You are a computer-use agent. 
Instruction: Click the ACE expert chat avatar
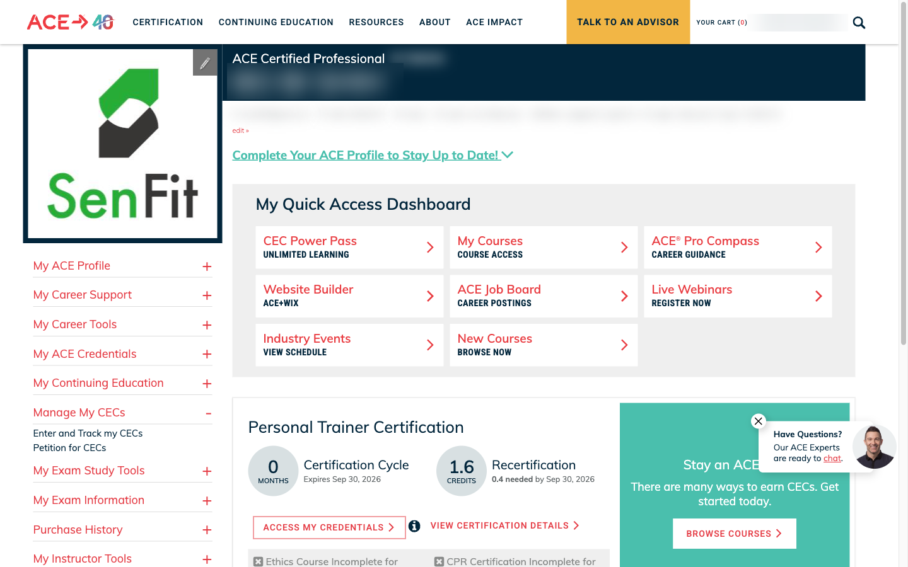pos(874,447)
